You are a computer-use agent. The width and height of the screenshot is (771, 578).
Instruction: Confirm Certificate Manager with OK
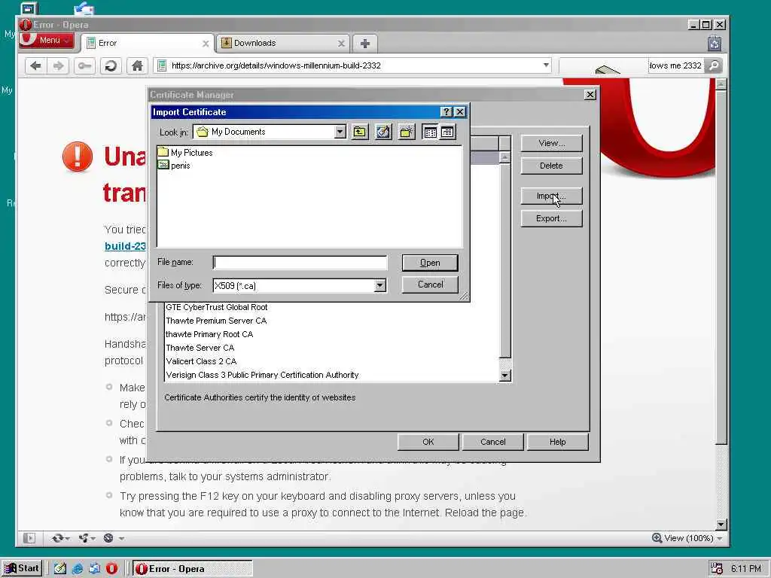[x=428, y=442]
